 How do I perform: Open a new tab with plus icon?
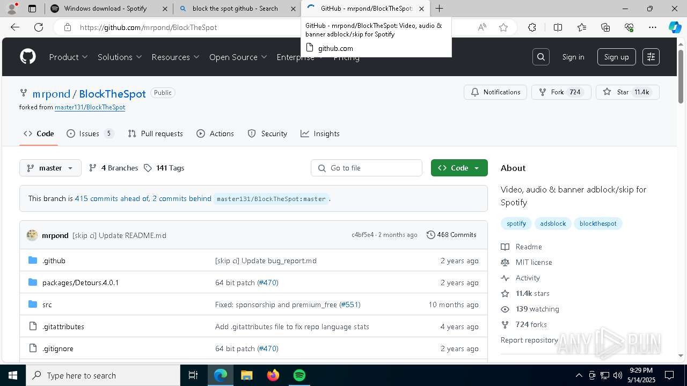439,9
